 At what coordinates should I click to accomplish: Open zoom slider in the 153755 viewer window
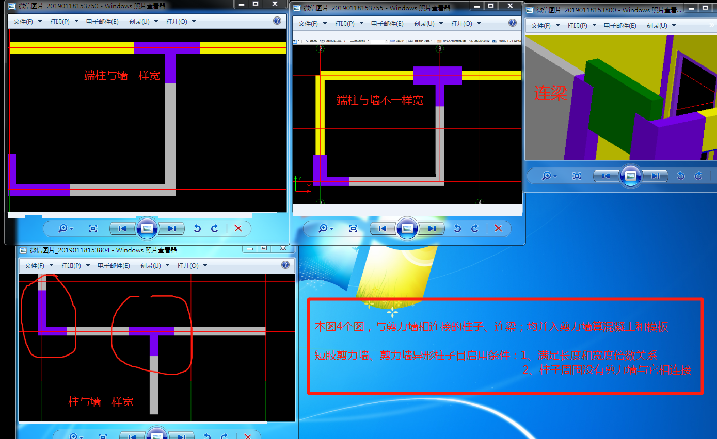pyautogui.click(x=326, y=228)
